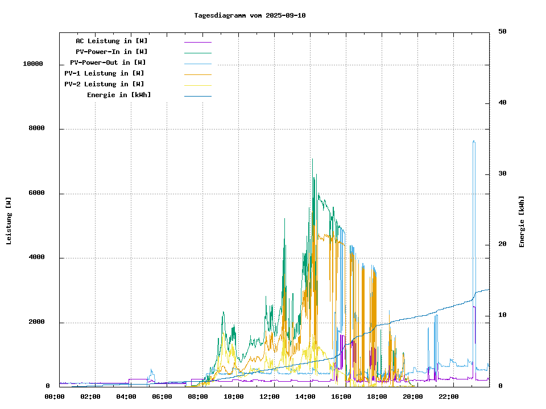Click the Leistung [W] left axis title
Screen dimensions: 546x409
9,221
